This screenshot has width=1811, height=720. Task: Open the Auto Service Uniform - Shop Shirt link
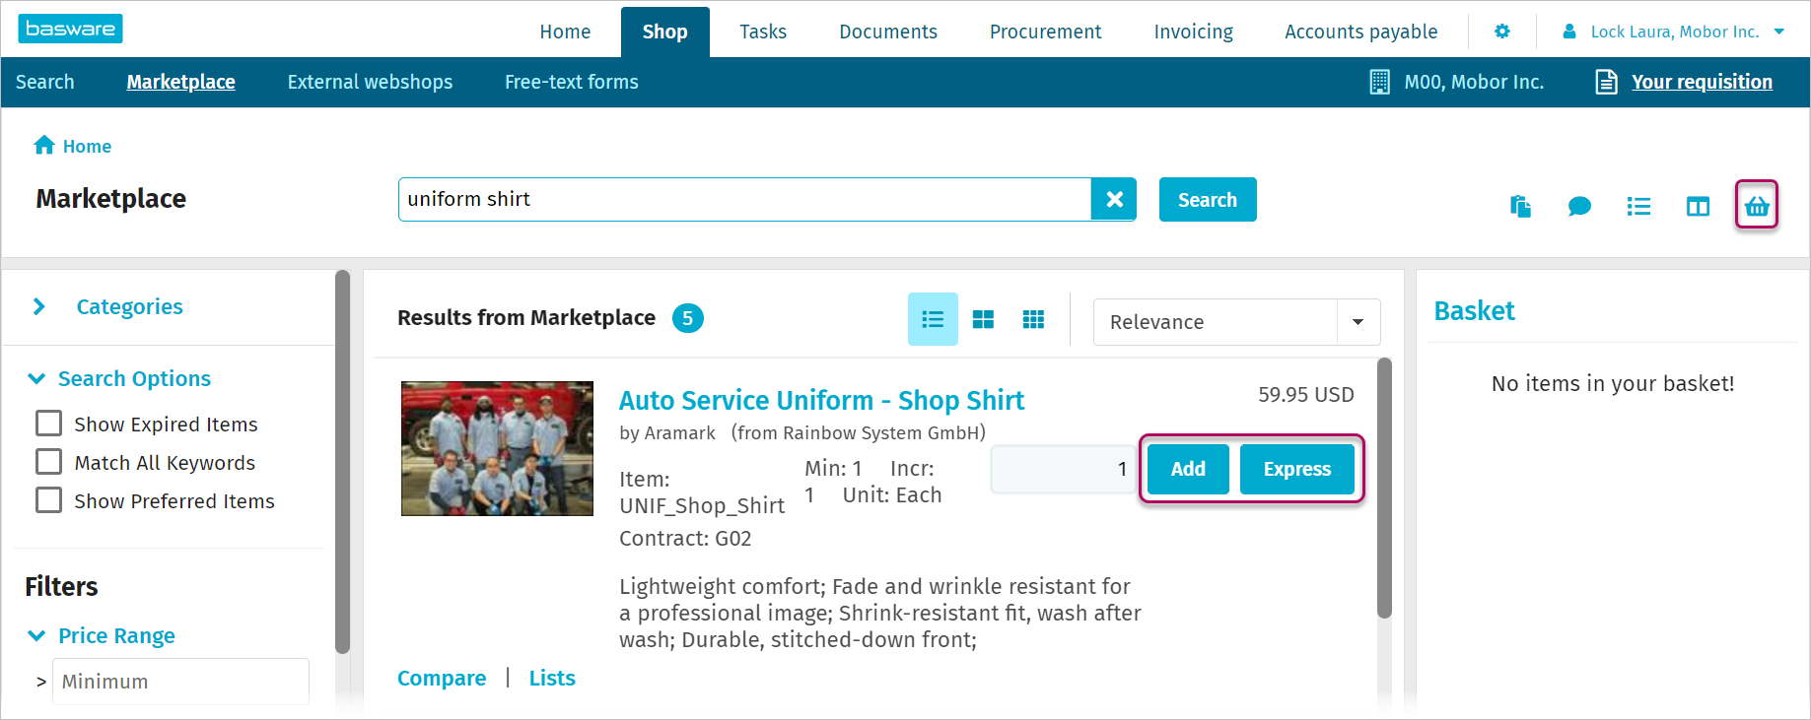coord(821,400)
